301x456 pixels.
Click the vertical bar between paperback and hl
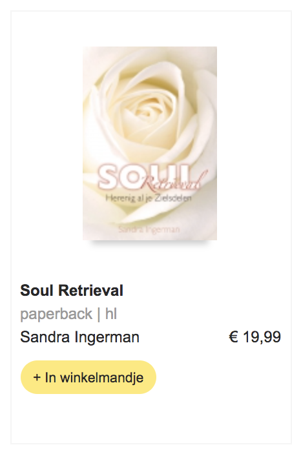[99, 314]
